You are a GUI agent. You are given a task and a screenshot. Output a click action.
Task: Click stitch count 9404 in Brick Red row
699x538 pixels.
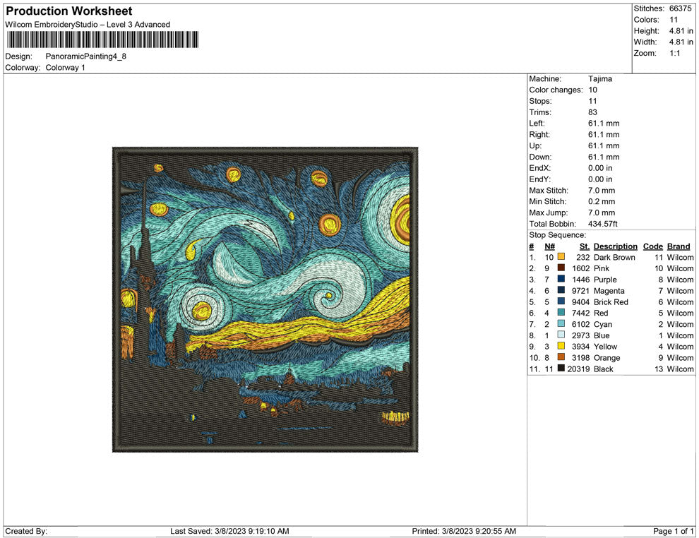click(x=580, y=301)
